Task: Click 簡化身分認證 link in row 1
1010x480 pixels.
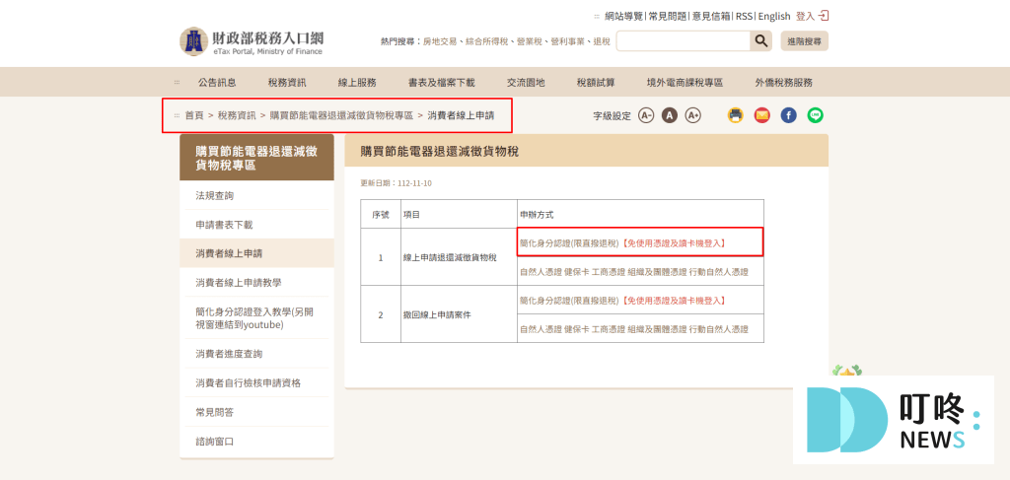Action: click(x=623, y=243)
